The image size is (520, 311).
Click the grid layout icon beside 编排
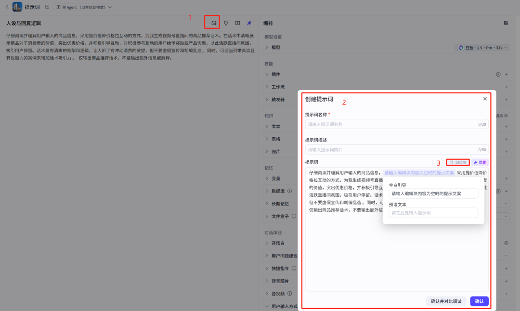pyautogui.click(x=506, y=23)
